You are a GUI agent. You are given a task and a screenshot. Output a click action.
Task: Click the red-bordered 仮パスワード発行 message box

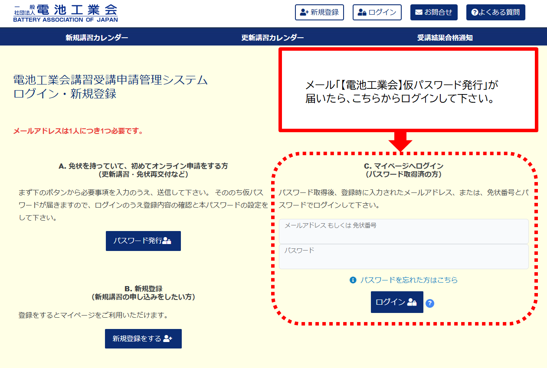point(408,90)
